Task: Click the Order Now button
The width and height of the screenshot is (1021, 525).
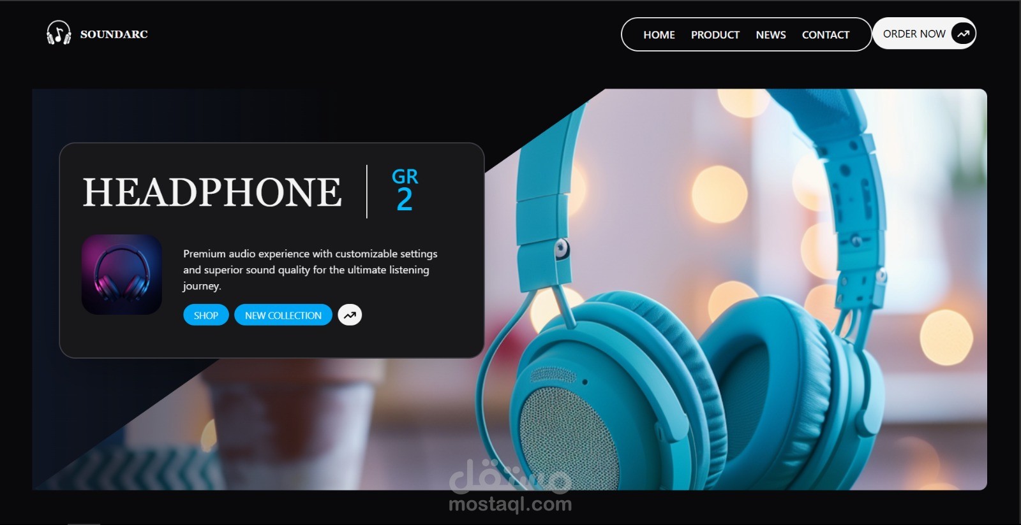Action: 924,34
